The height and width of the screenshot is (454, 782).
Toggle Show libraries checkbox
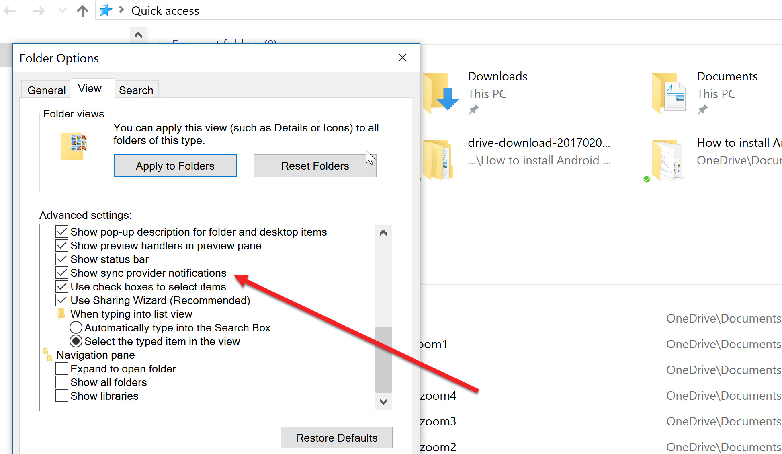[61, 396]
